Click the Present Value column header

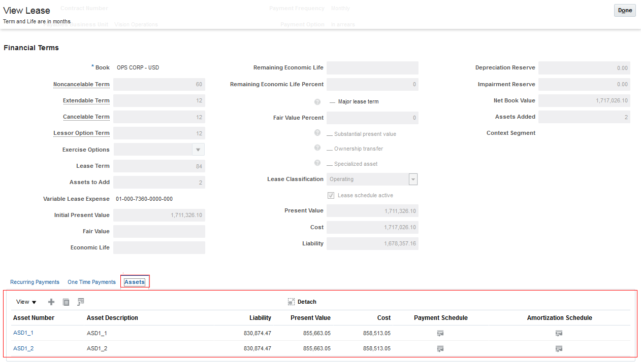pos(310,318)
